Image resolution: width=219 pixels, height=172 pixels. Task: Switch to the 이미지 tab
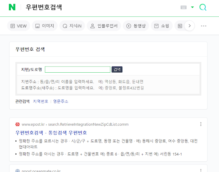pyautogui.click(x=45, y=26)
